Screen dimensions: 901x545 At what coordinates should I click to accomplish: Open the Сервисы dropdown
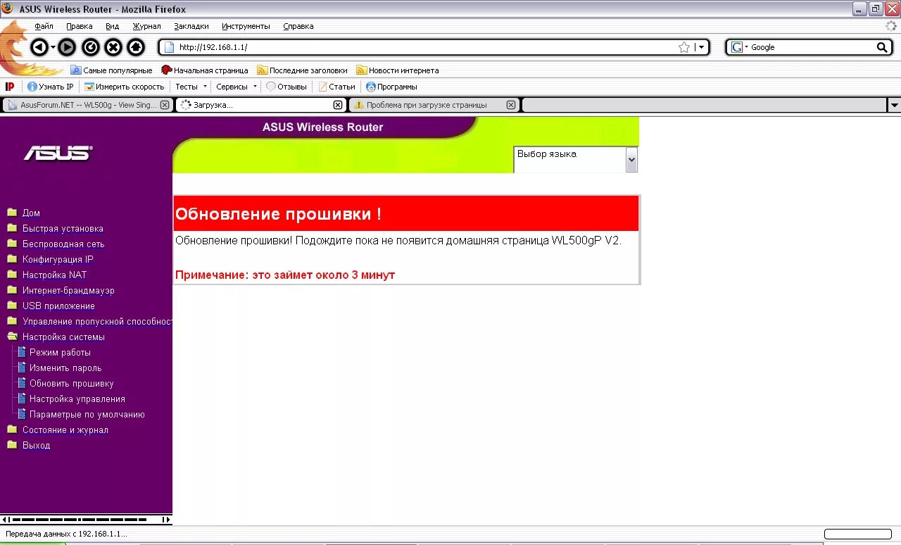(236, 87)
